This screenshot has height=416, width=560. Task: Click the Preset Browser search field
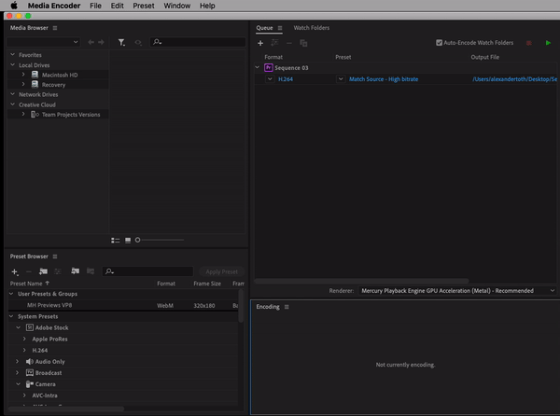147,271
